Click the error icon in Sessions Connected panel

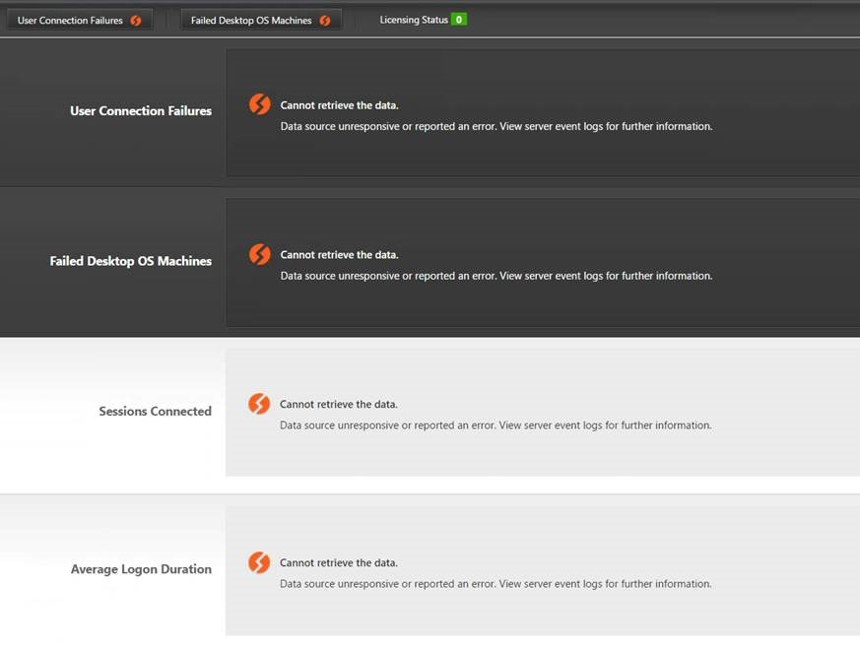click(259, 404)
